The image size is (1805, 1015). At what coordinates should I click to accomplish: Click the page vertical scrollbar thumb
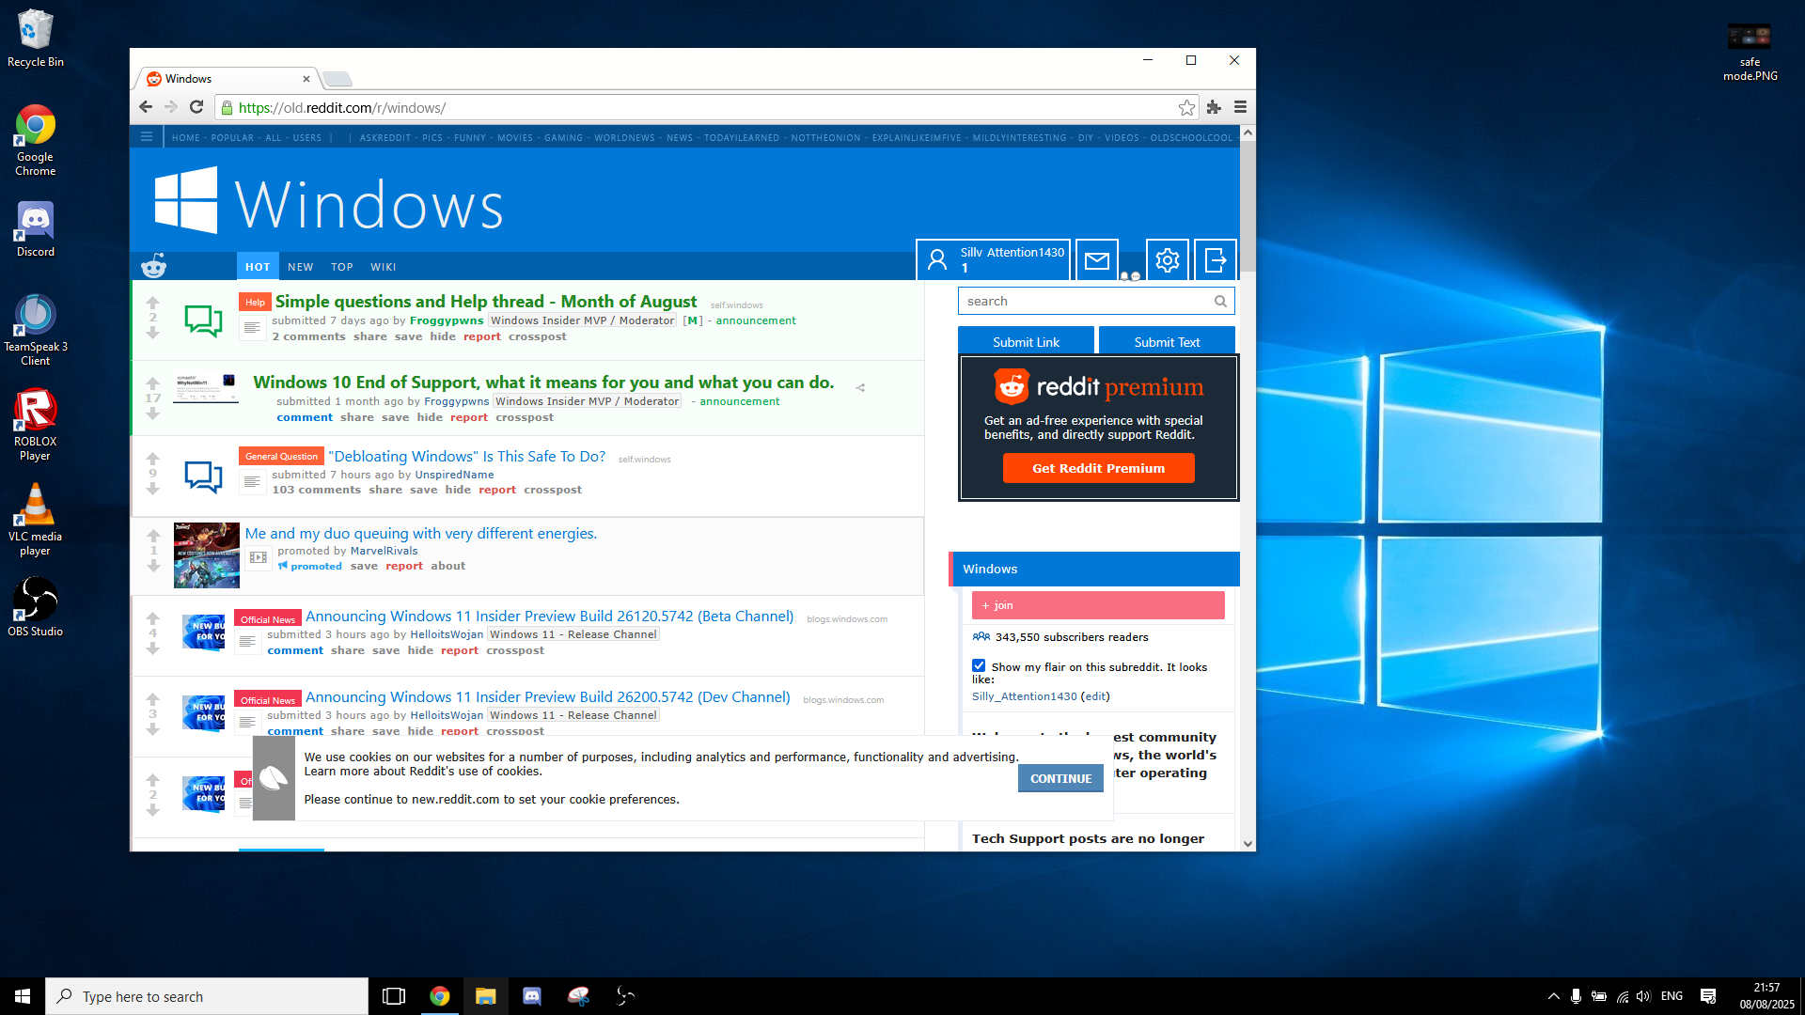pyautogui.click(x=1248, y=207)
